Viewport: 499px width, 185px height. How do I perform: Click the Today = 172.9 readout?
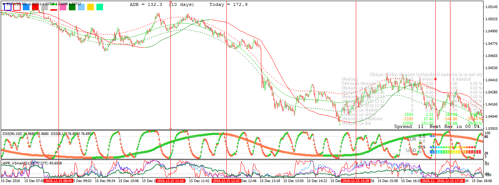tap(228, 4)
